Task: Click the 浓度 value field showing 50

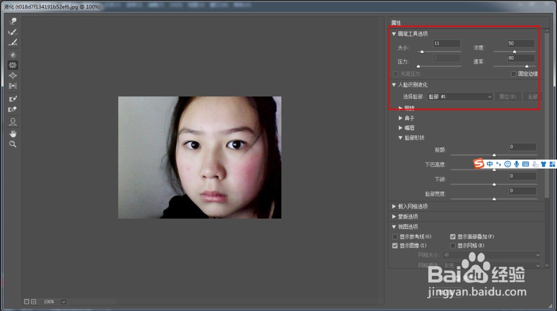Action: tap(521, 43)
